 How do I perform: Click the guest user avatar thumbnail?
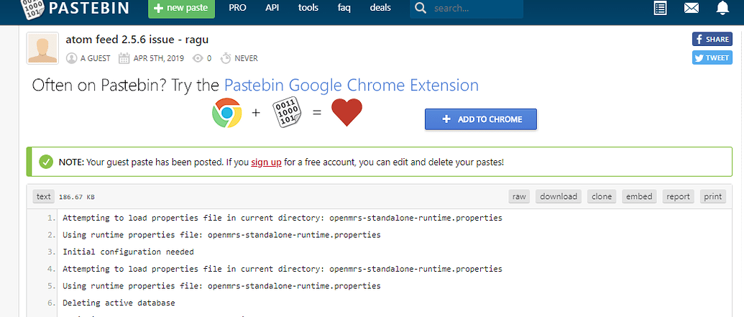click(x=42, y=48)
